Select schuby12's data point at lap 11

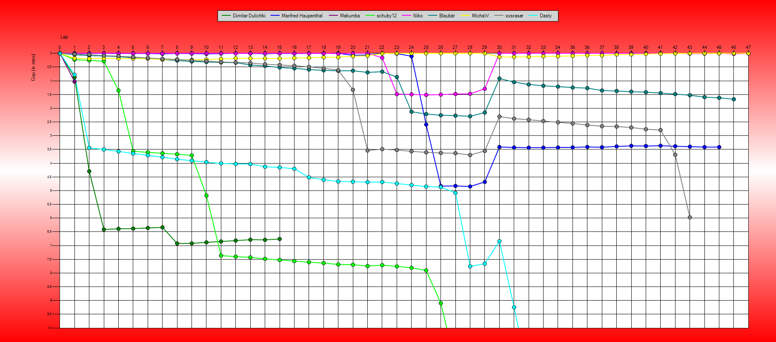[x=221, y=255]
